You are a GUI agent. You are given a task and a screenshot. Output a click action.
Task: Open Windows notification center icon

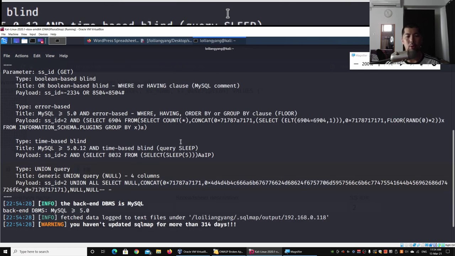point(448,252)
